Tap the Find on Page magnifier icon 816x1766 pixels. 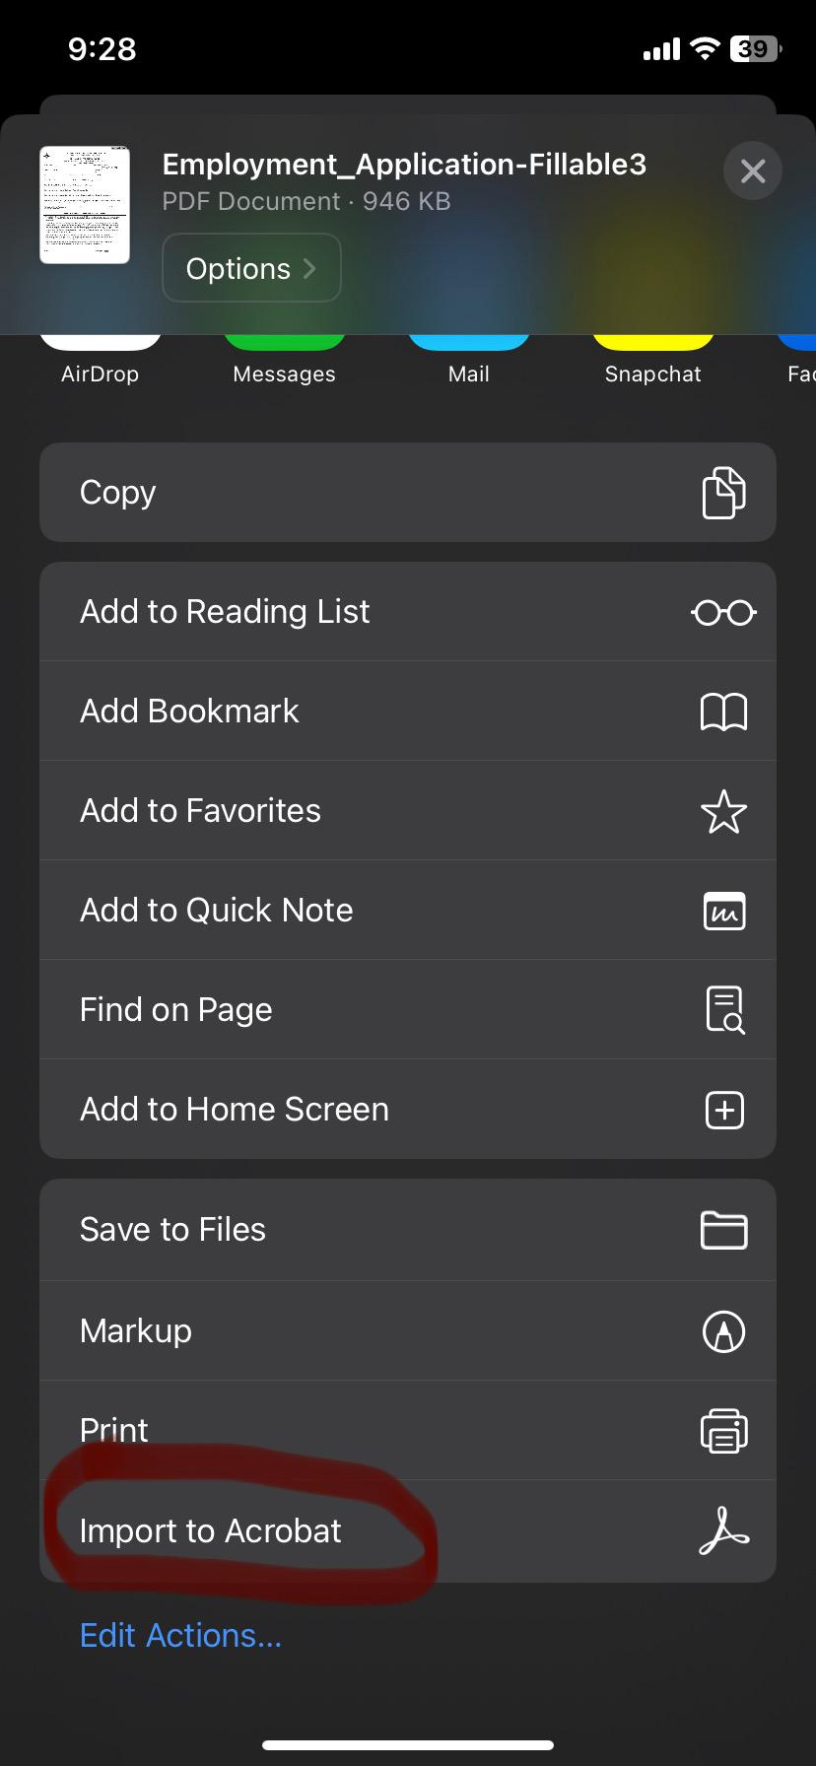(723, 1010)
